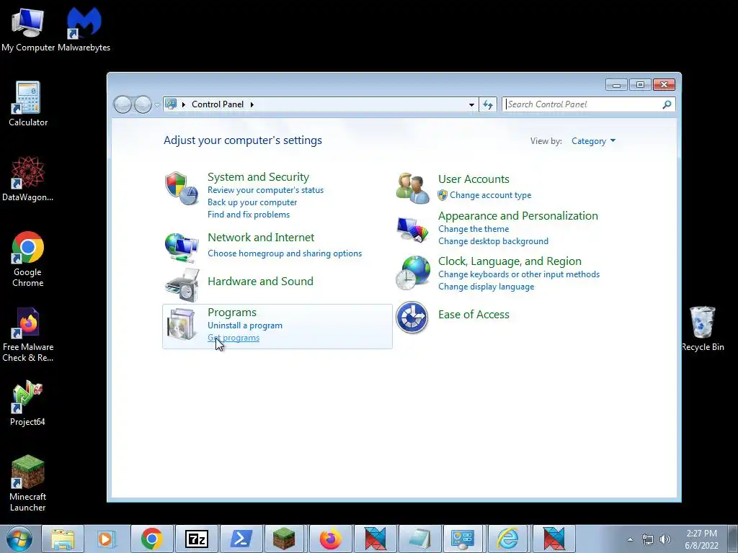
Task: Select Free Malware Check desktop shortcut
Action: tap(28, 335)
